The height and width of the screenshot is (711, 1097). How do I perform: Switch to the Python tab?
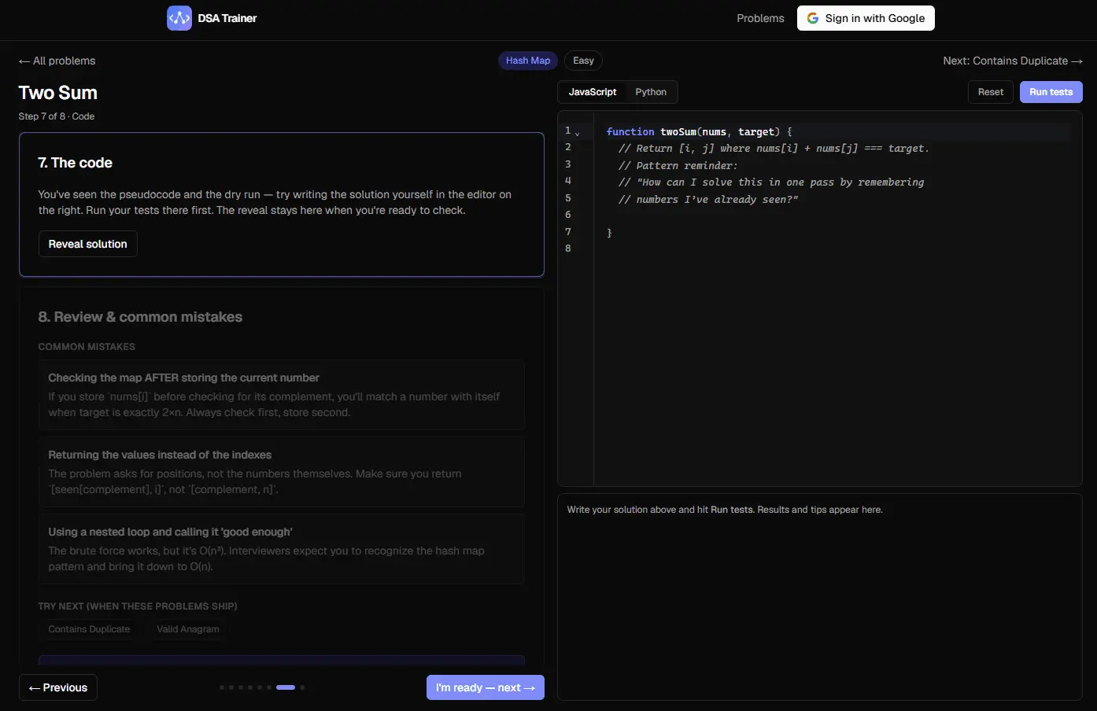point(651,92)
